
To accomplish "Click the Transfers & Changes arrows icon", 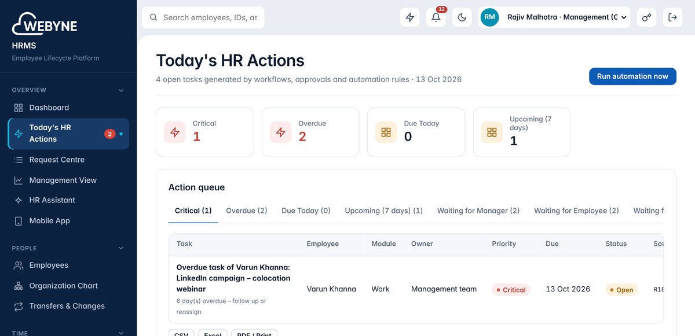I will 19,306.
